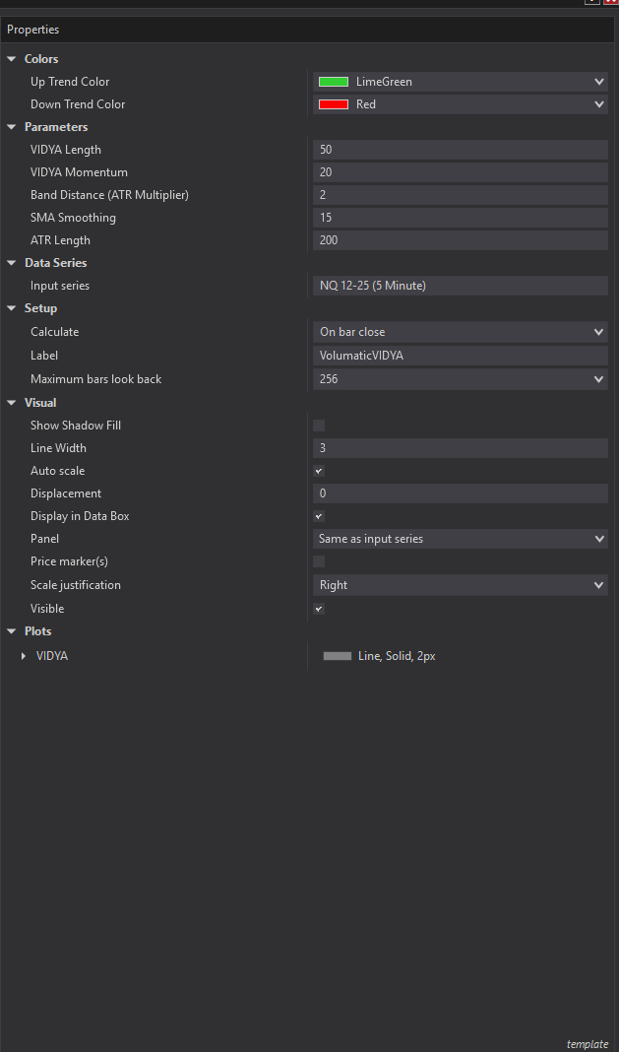The height and width of the screenshot is (1052, 619).
Task: Click the Line Width field
Action: point(460,448)
